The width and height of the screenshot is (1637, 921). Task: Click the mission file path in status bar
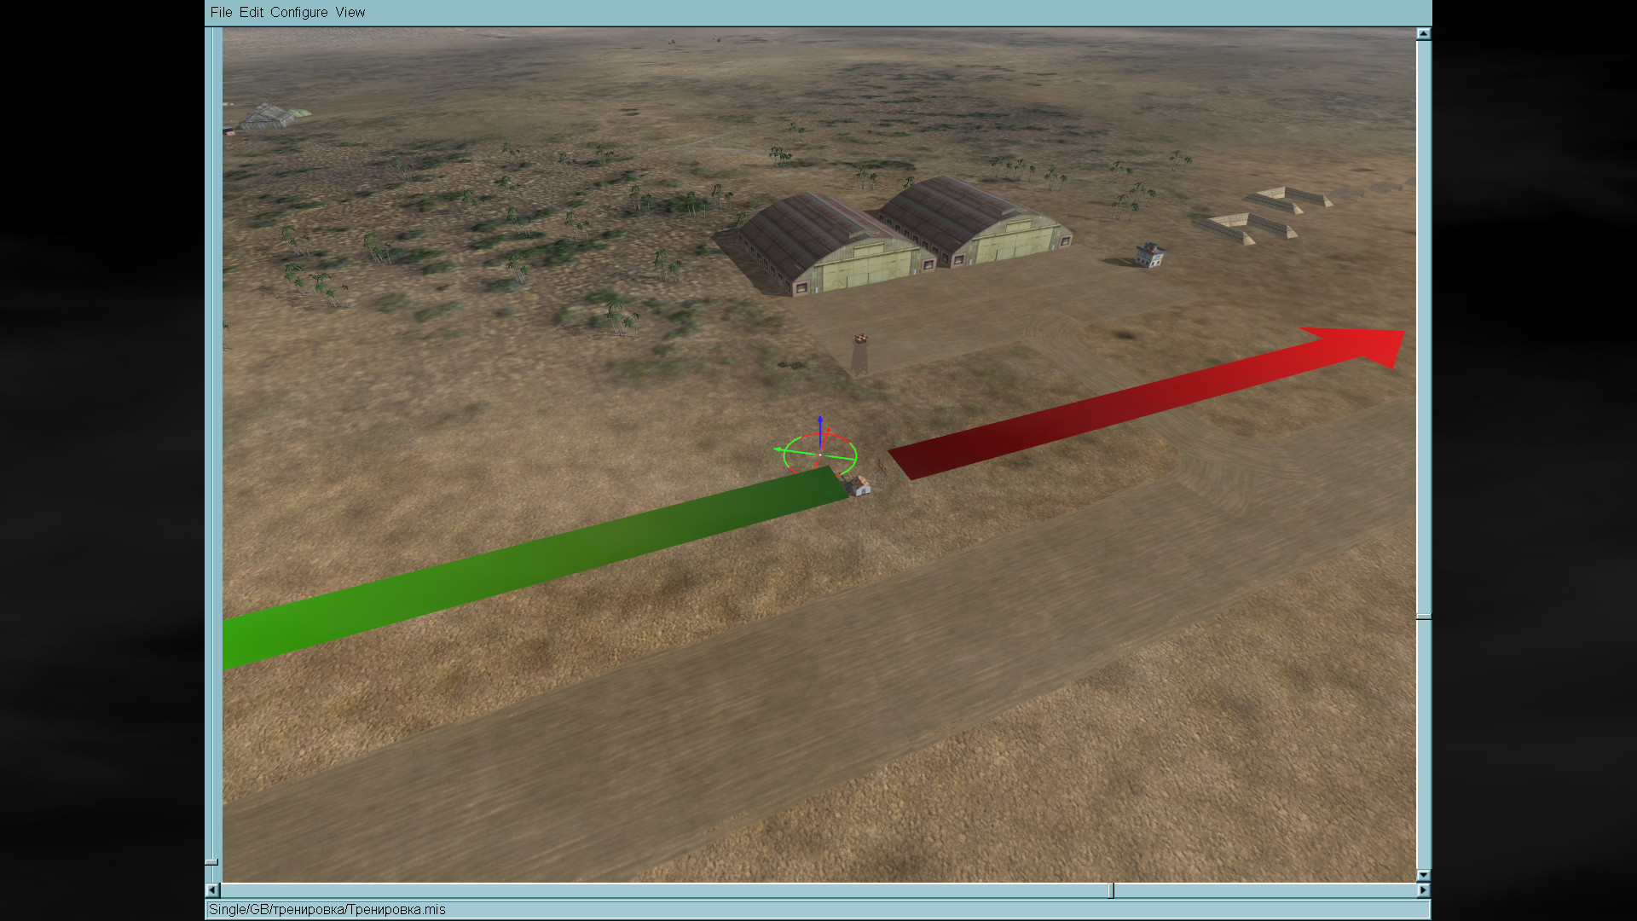point(327,909)
